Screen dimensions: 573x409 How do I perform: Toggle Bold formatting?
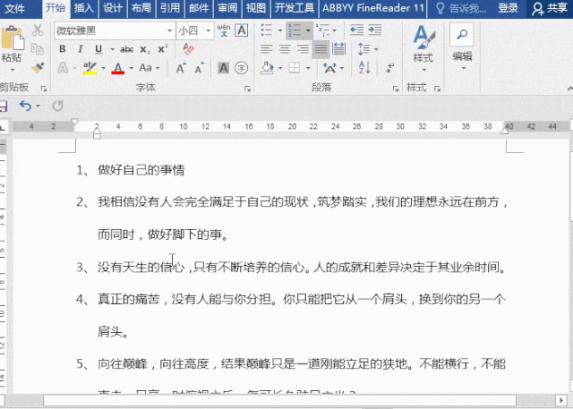tap(63, 49)
